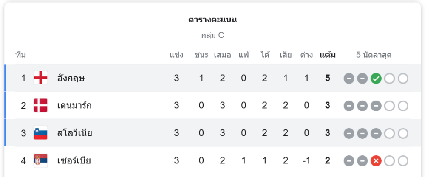Click the Serbia flag icon
Image resolution: width=425 pixels, height=177 pixels.
[x=41, y=161]
